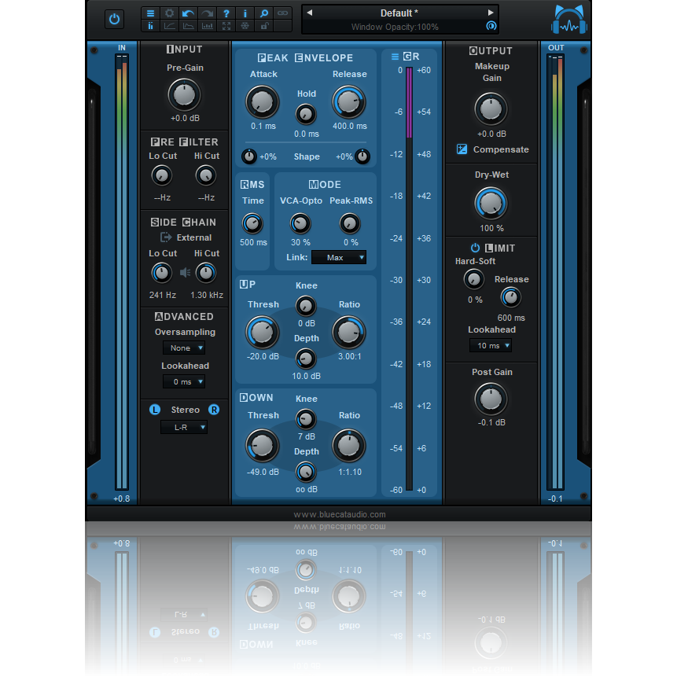The width and height of the screenshot is (677, 677).
Task: Open help via the question mark icon
Action: click(226, 13)
